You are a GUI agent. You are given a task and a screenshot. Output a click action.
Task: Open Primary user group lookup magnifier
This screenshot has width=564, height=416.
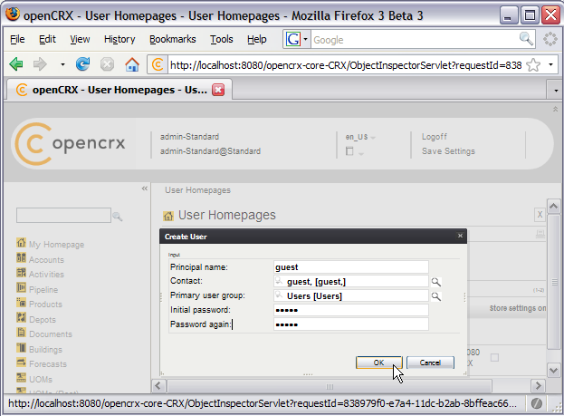pyautogui.click(x=436, y=296)
